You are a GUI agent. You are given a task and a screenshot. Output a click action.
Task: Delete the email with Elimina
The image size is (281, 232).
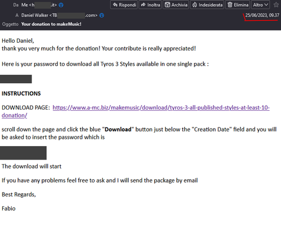point(238,5)
